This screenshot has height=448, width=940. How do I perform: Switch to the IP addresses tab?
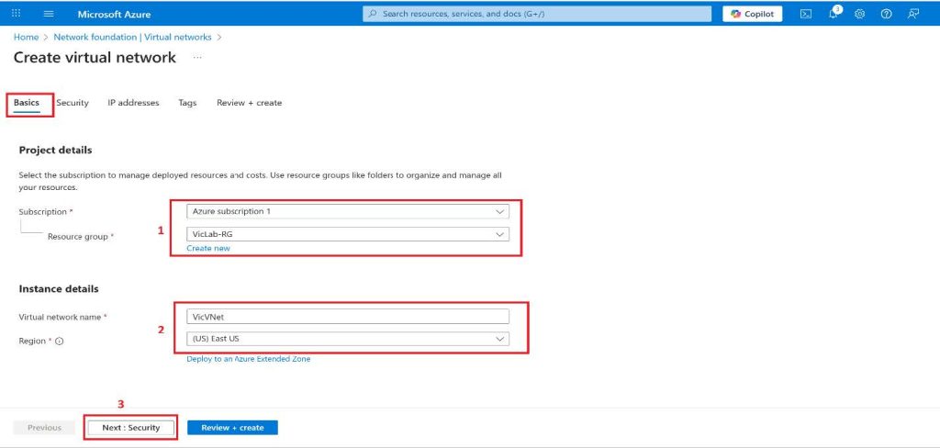click(133, 103)
